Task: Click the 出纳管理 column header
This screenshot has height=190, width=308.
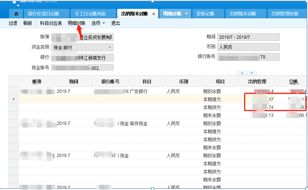Action: [257, 81]
